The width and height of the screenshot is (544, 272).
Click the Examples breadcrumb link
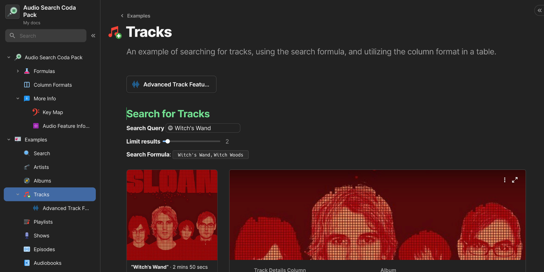click(x=138, y=16)
